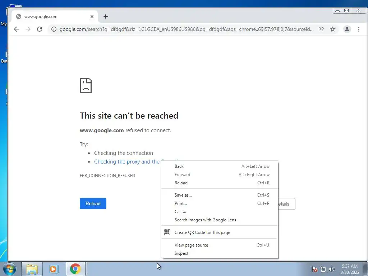The width and height of the screenshot is (368, 276).
Task: Select Print... in context menu
Action: click(220, 203)
